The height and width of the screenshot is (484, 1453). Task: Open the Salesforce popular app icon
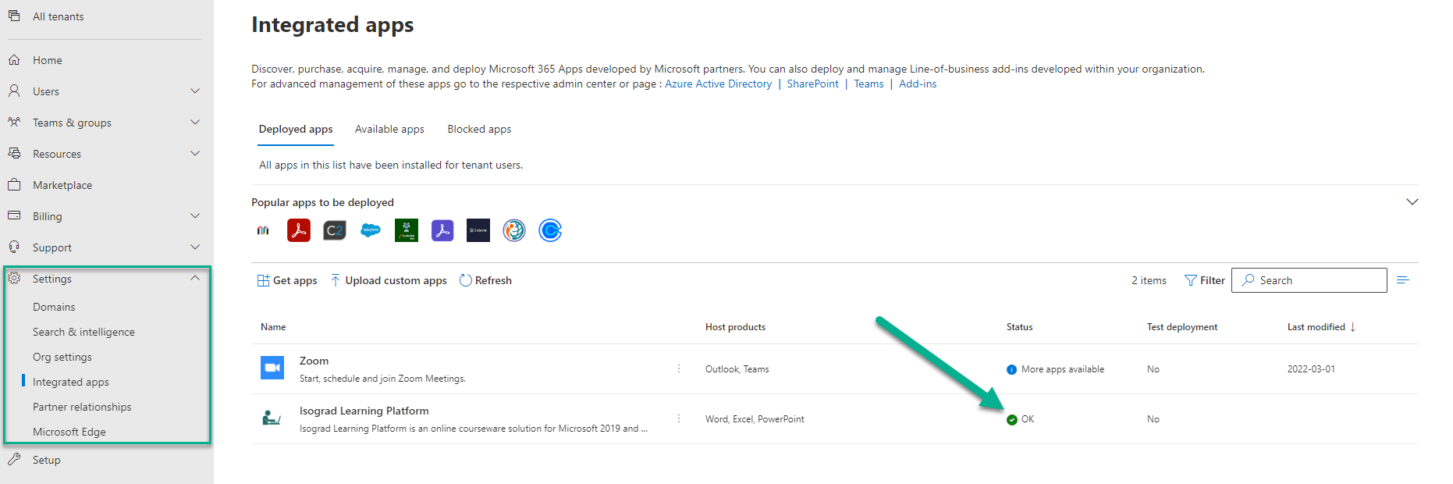coord(371,230)
